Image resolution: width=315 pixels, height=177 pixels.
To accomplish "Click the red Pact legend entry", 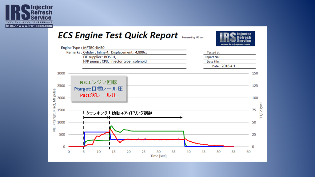I will pos(98,95).
